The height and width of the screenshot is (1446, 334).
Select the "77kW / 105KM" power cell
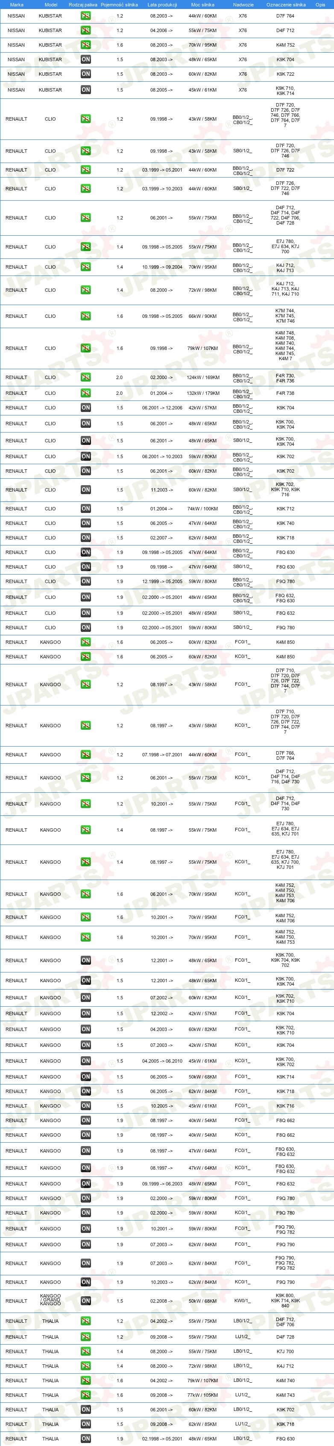[203, 1396]
